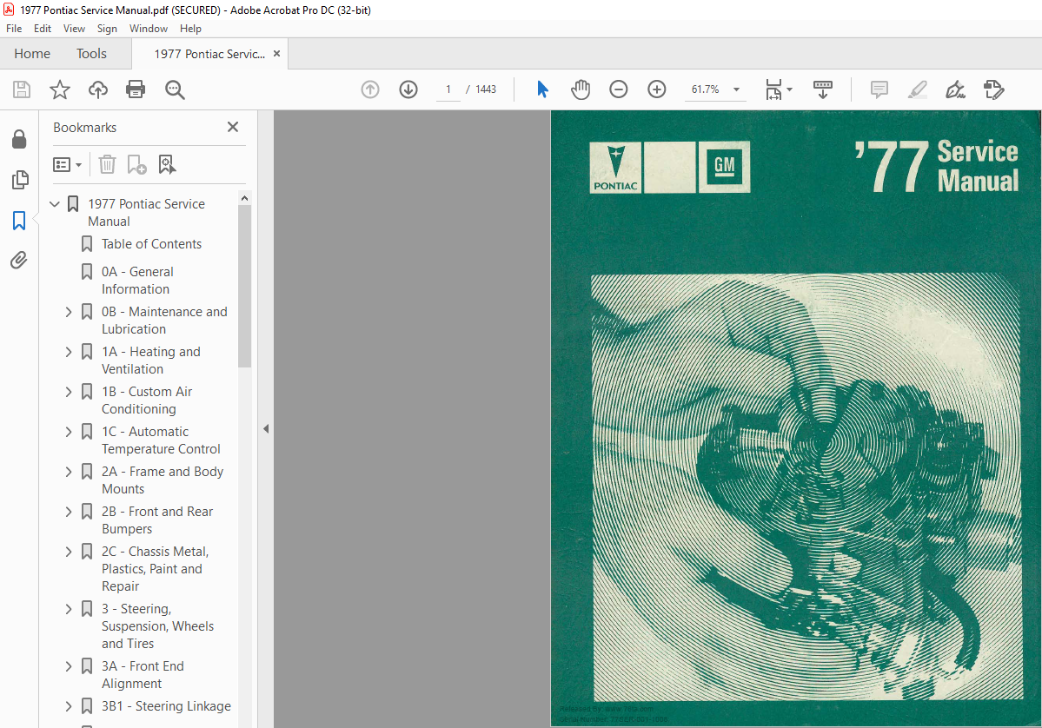The height and width of the screenshot is (728, 1042).
Task: Open the Edit menu
Action: pyautogui.click(x=43, y=29)
